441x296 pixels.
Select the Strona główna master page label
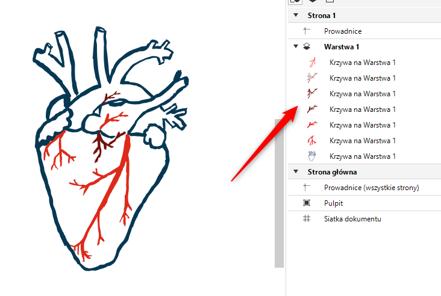pyautogui.click(x=332, y=172)
